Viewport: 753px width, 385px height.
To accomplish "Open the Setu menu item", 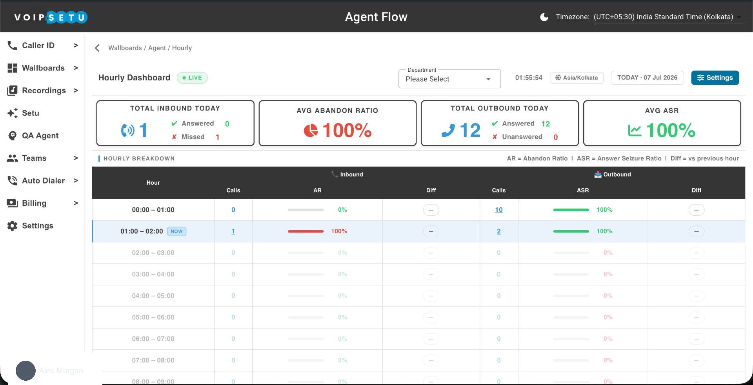I will [42, 113].
